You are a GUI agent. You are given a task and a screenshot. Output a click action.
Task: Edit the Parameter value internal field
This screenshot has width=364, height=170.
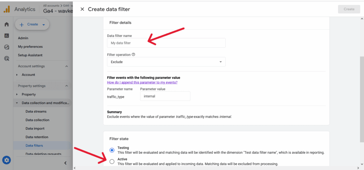click(165, 96)
